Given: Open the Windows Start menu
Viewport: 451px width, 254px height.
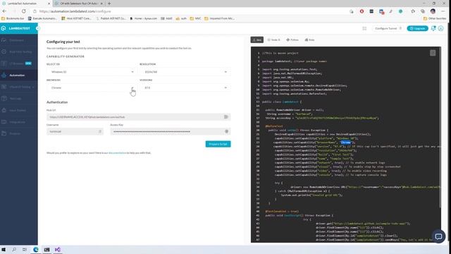Looking at the screenshot, I should tap(4, 250).
